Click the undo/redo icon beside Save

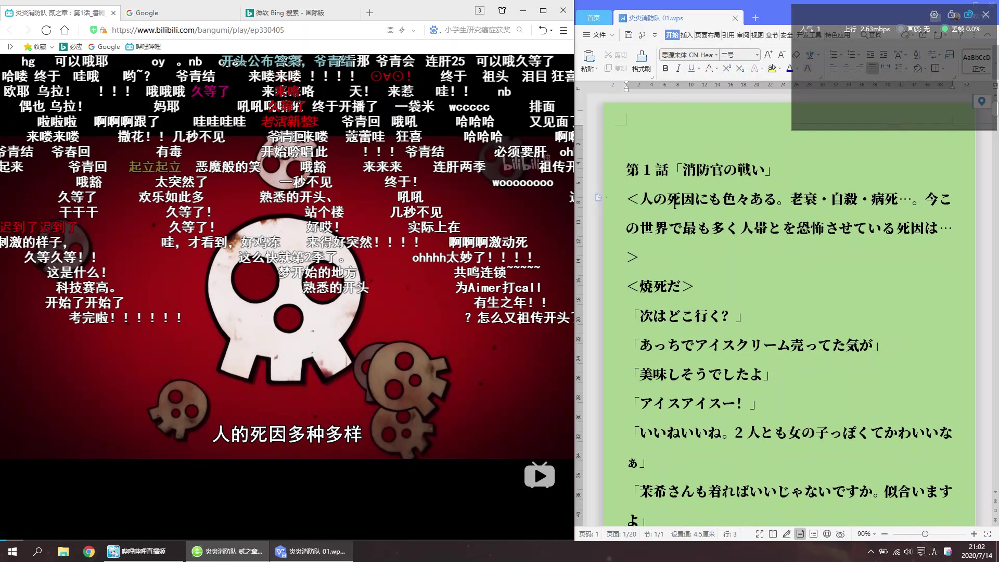pos(642,35)
